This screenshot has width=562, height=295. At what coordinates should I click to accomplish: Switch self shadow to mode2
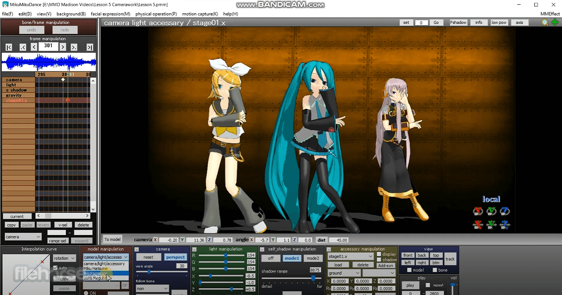point(313,258)
